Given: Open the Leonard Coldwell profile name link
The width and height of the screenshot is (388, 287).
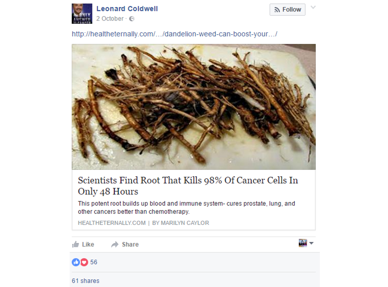Looking at the screenshot, I should 127,9.
